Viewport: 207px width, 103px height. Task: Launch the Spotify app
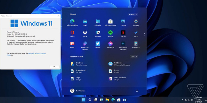[110, 33]
